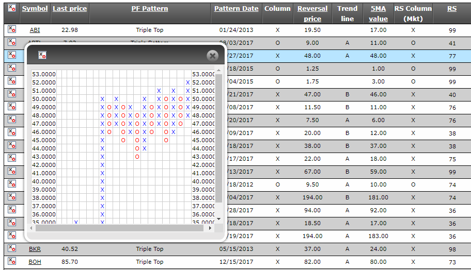Open the BOH symbol link
Image resolution: width=471 pixels, height=270 pixels.
[x=35, y=262]
